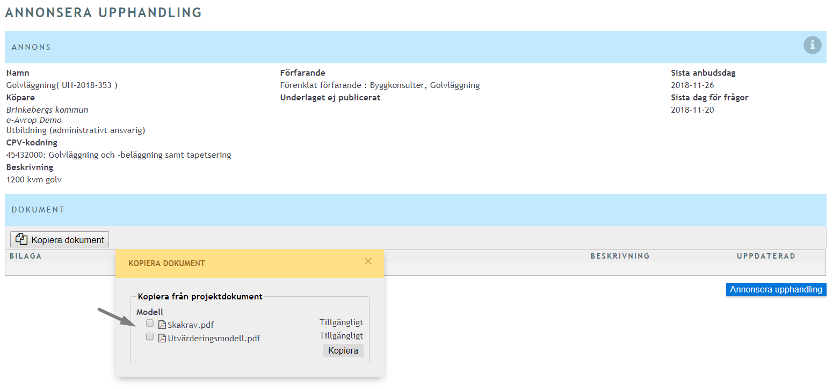Click the e-Avrop Demo text
The image size is (833, 389).
[34, 120]
